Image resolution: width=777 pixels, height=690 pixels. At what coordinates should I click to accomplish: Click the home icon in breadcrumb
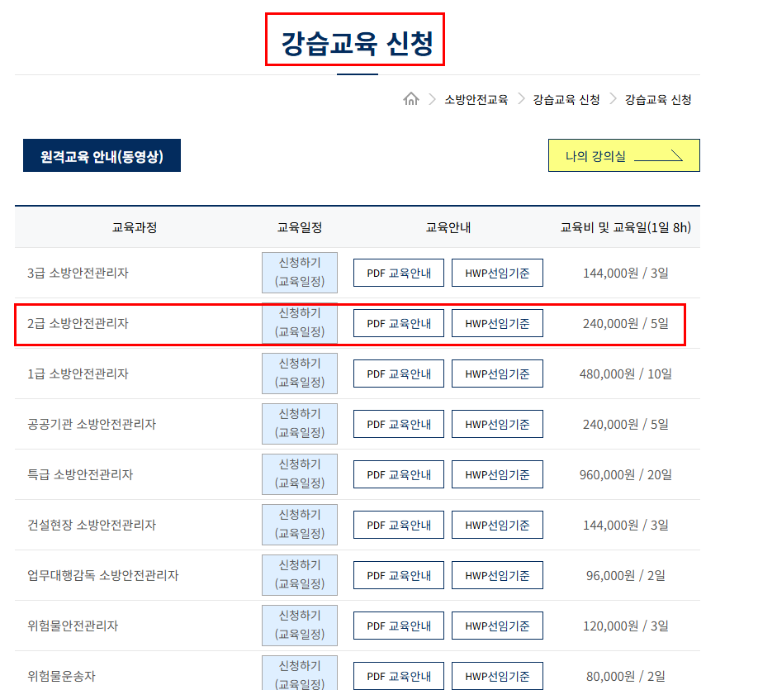click(411, 99)
